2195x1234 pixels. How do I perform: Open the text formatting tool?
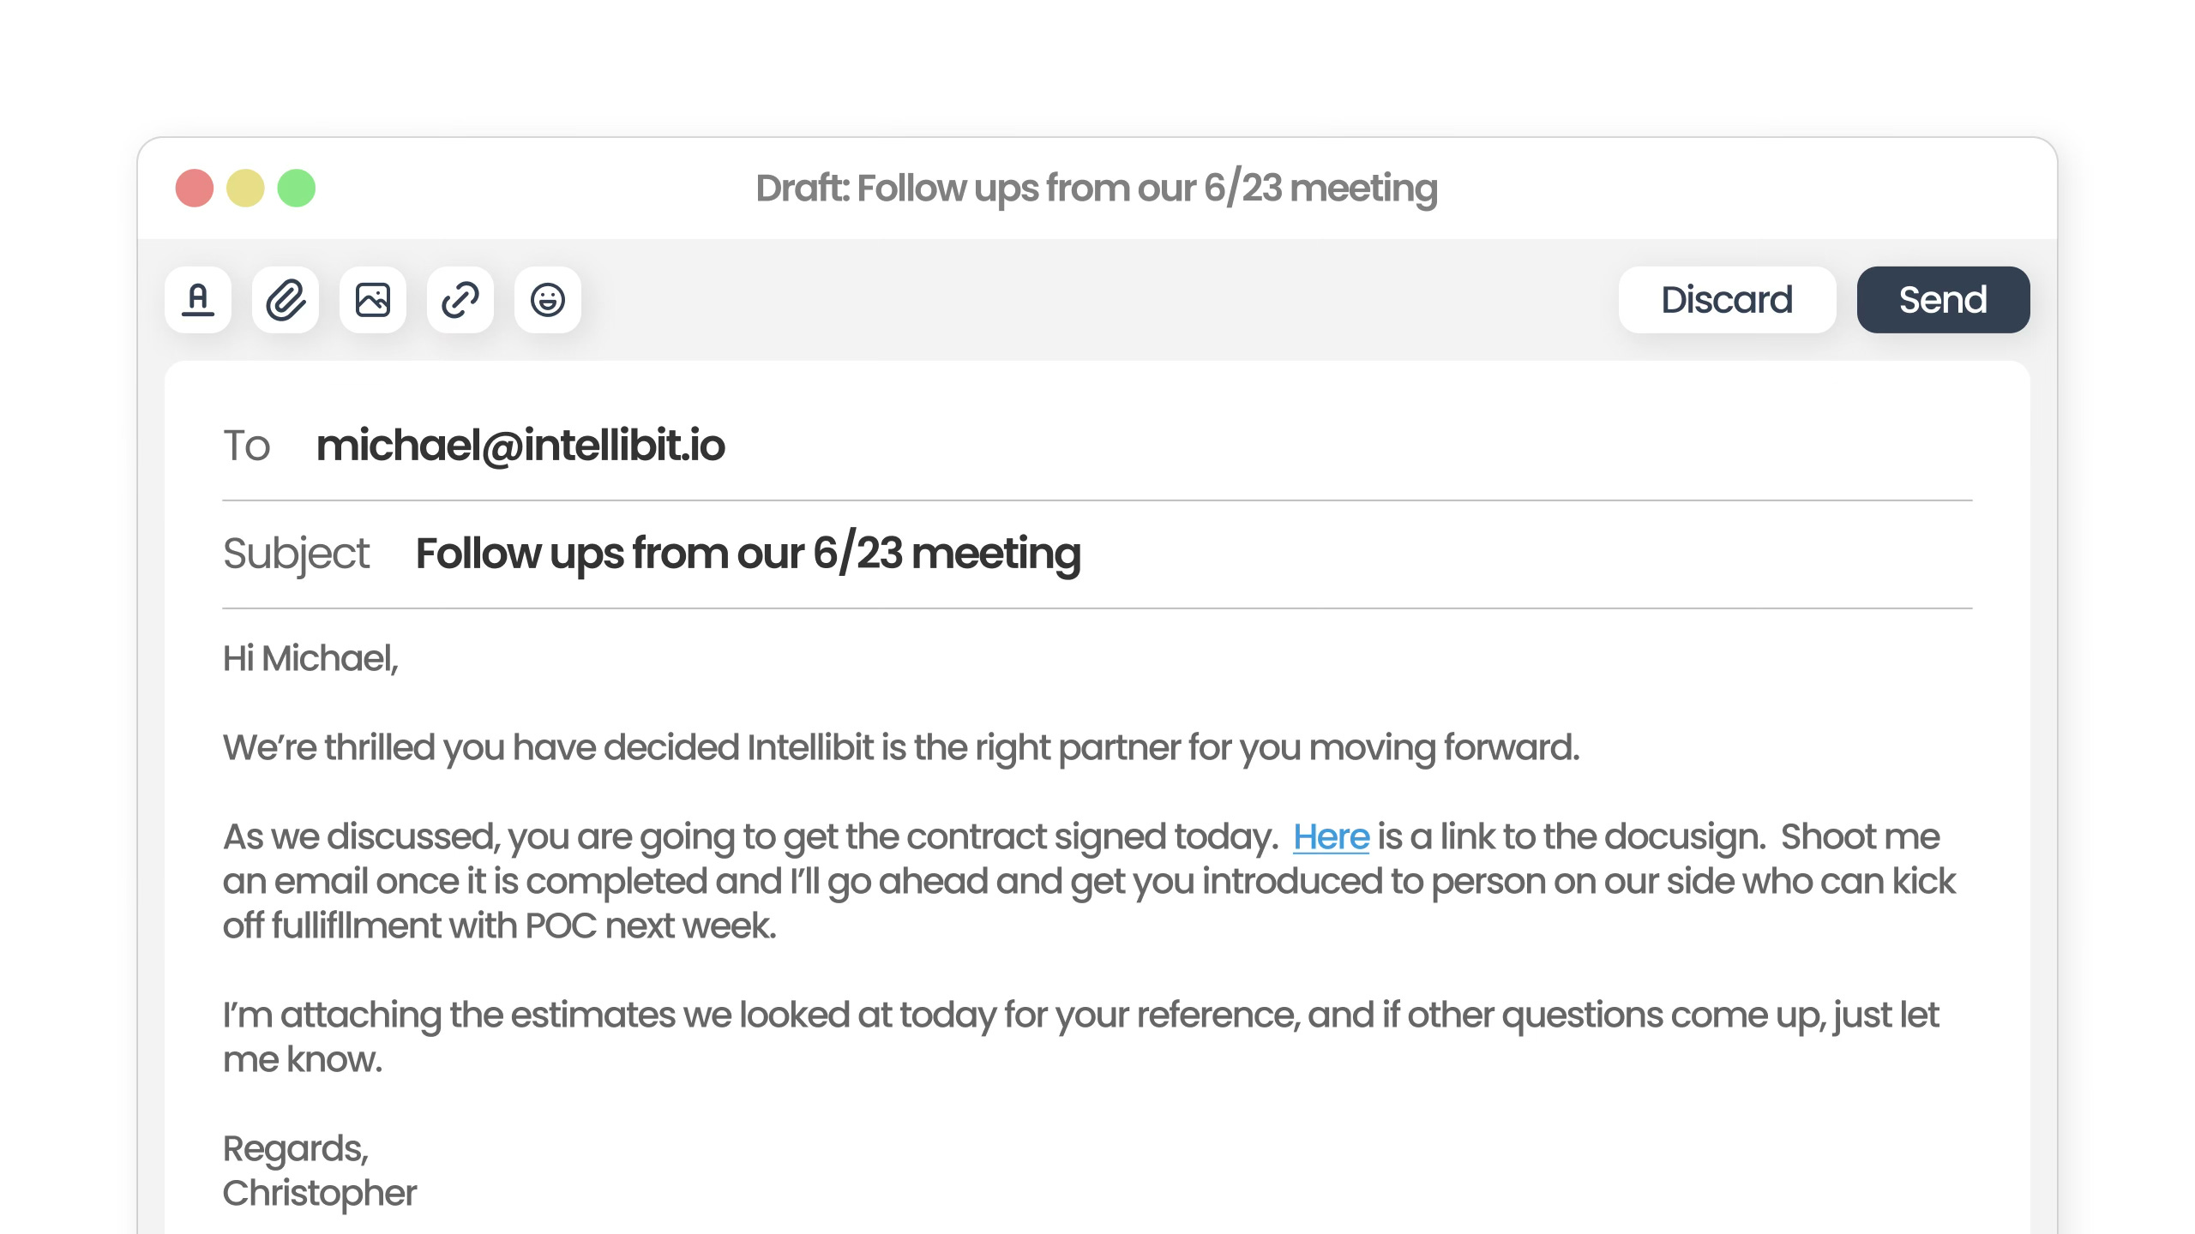pos(198,300)
